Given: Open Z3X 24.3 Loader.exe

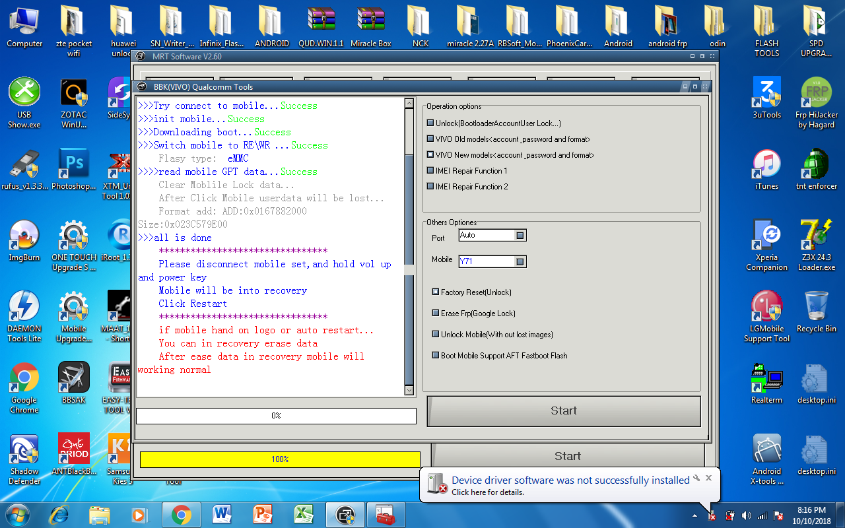Looking at the screenshot, I should tap(817, 246).
